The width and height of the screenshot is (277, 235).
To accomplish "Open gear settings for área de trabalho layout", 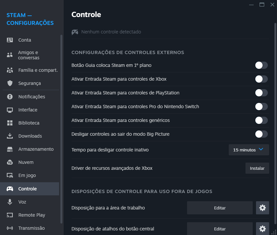I will tap(263, 208).
